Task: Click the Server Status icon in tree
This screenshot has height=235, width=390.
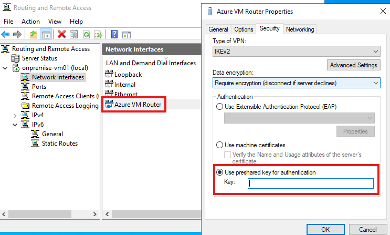Action: tap(15, 58)
